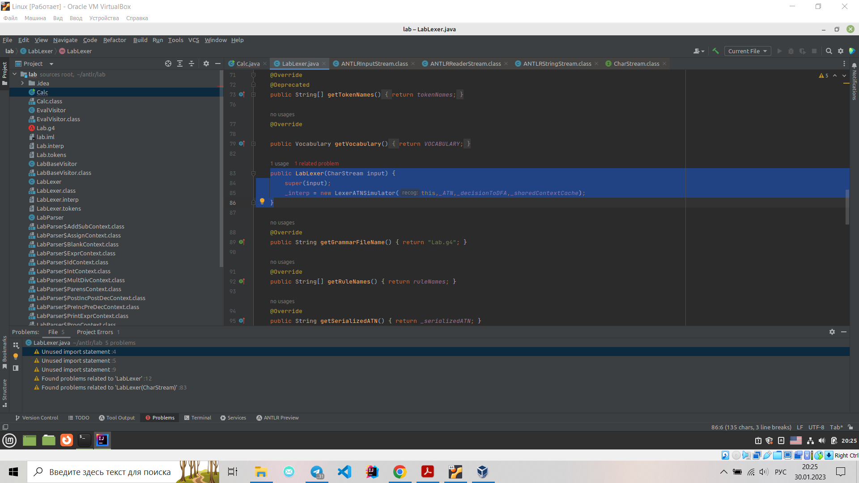Open the Linux Mint start menu
The width and height of the screenshot is (859, 483).
coord(9,440)
